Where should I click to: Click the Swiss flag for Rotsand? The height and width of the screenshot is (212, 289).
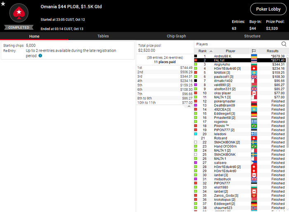tap(254, 138)
